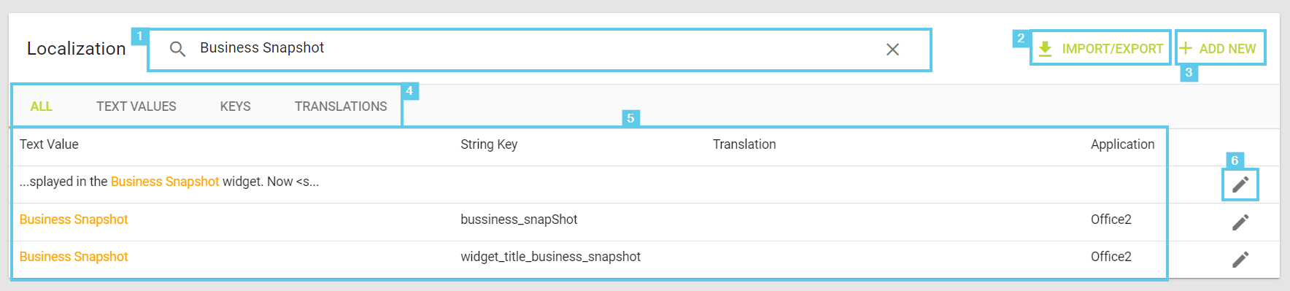Click the ADD NEW button label
Screen dimensions: 1290x291
tap(1228, 49)
